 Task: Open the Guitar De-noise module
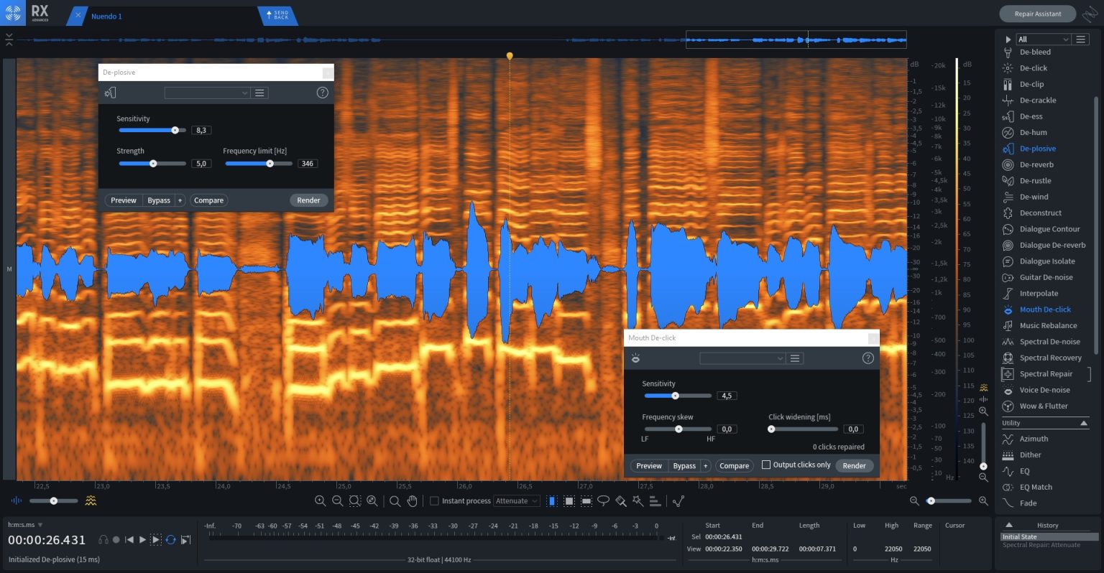(x=1046, y=277)
